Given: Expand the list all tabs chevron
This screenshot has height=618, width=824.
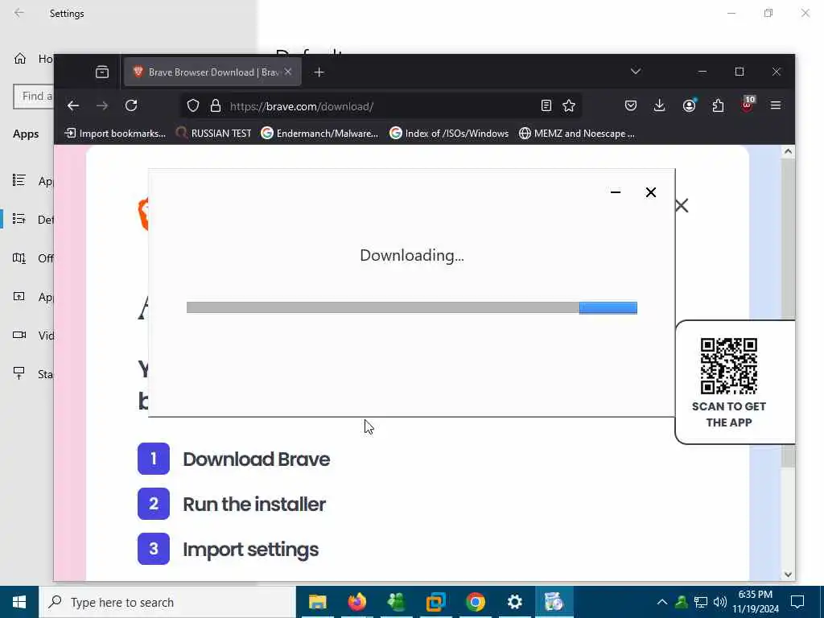Looking at the screenshot, I should [636, 72].
